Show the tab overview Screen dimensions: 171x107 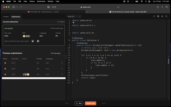point(167,7)
